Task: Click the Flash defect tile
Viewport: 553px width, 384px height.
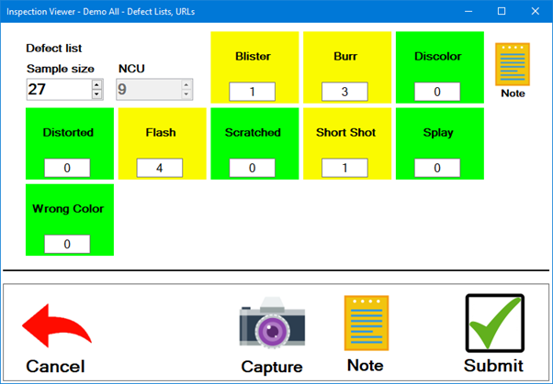Action: point(161,133)
